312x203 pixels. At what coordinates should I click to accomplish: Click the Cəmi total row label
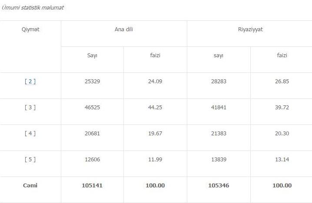(x=30, y=186)
